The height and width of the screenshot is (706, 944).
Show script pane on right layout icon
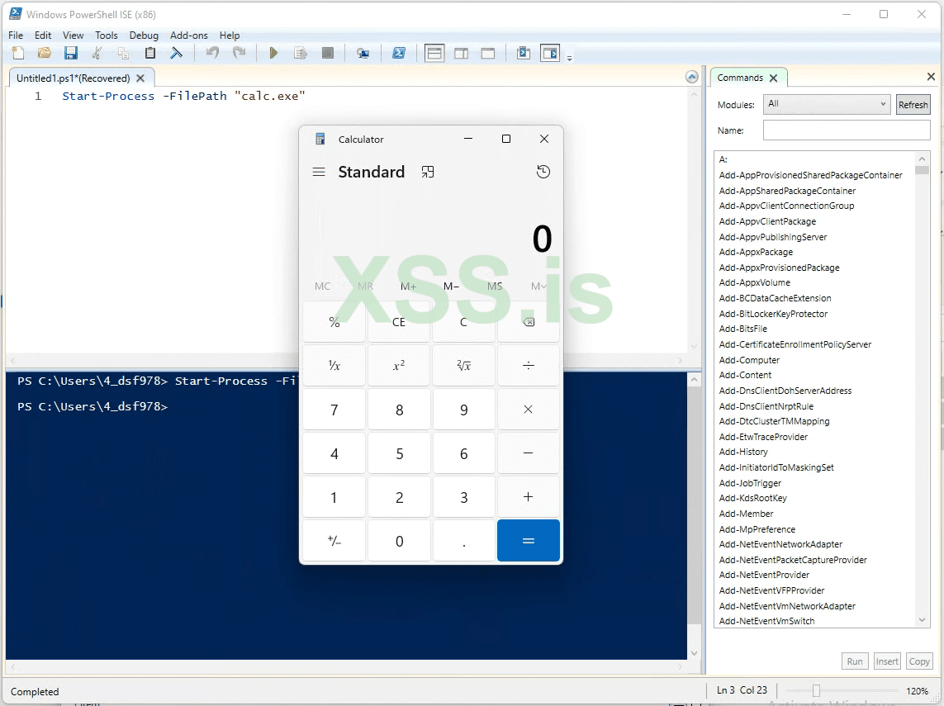coord(461,53)
